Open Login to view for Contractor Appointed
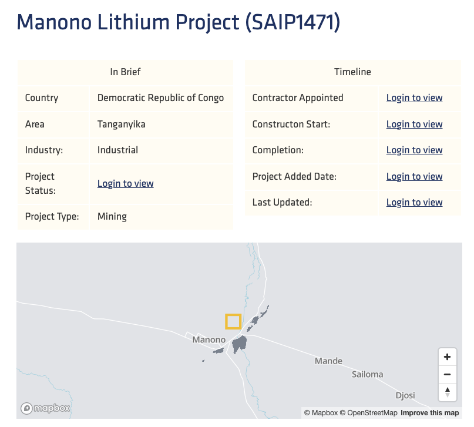The image size is (474, 427). click(x=414, y=98)
